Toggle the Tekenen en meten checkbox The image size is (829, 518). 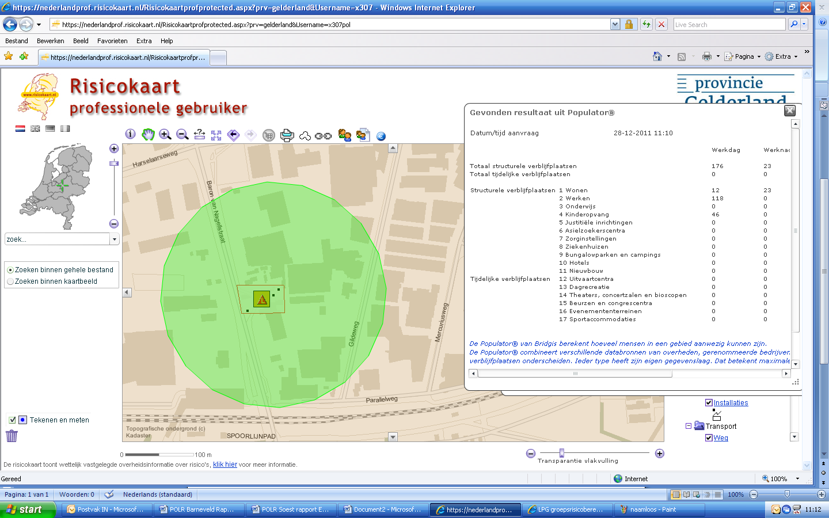tap(12, 420)
